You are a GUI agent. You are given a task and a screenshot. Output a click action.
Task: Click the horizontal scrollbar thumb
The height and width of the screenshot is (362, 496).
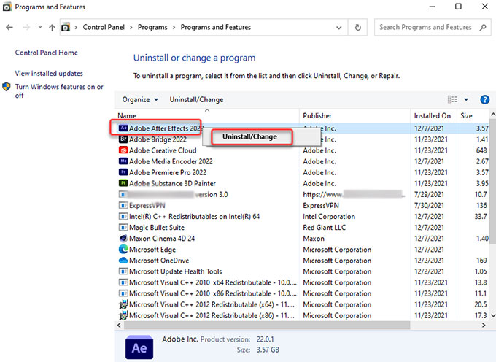[x=267, y=325]
